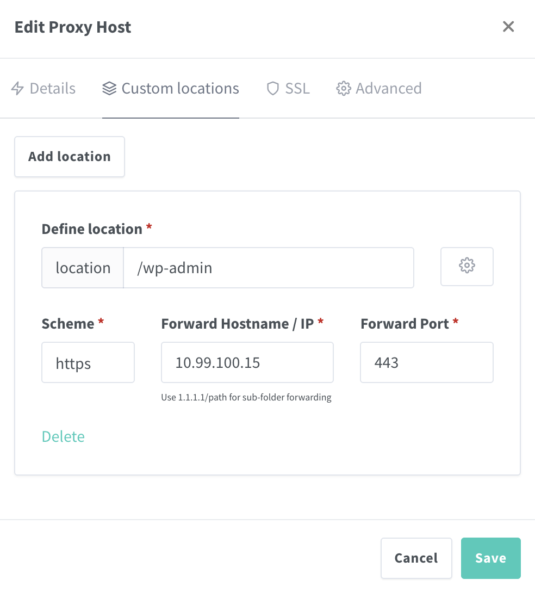The height and width of the screenshot is (592, 535).
Task: Click the /wp-admin location path field
Action: pos(268,268)
